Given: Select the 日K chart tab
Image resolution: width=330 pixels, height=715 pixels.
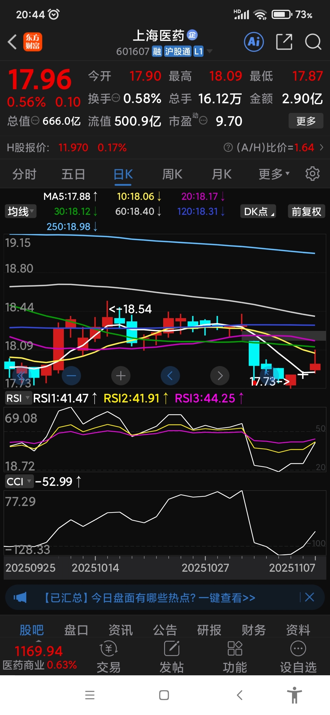Looking at the screenshot, I should tap(123, 174).
